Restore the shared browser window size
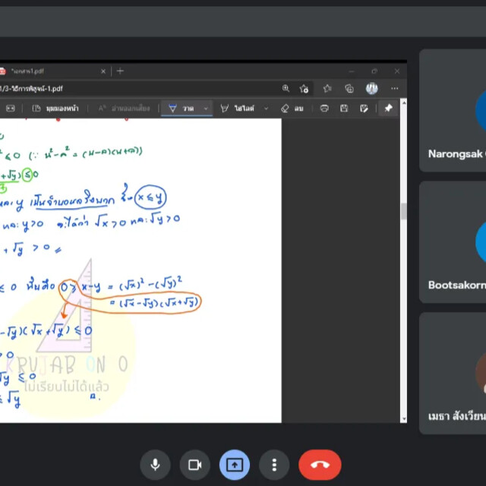Viewport: 486px width, 486px height. pyautogui.click(x=374, y=71)
